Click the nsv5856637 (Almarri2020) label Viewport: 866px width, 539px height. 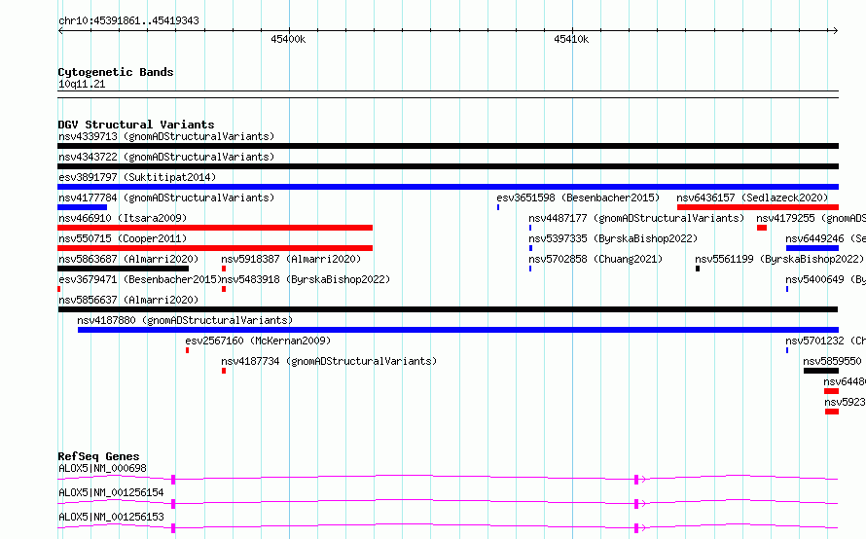coord(128,300)
